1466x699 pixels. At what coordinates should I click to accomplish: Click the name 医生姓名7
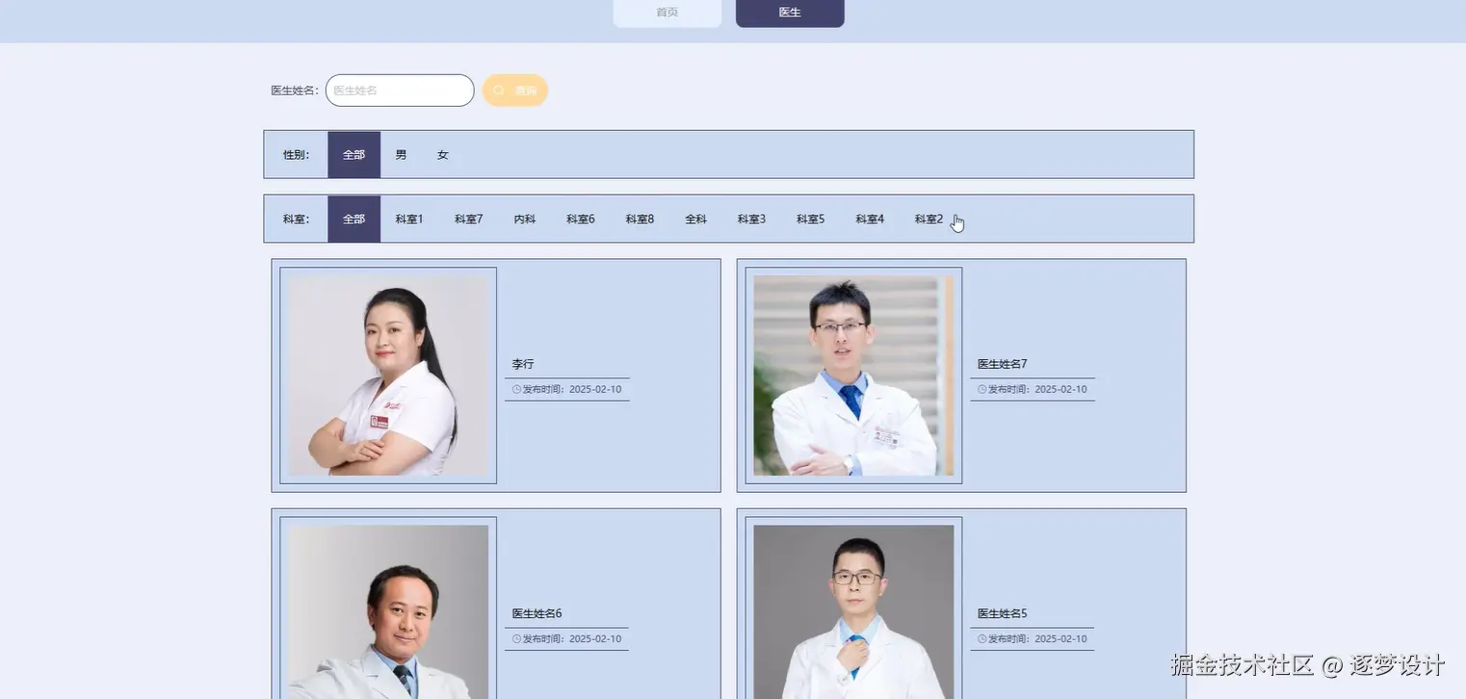coord(1003,364)
